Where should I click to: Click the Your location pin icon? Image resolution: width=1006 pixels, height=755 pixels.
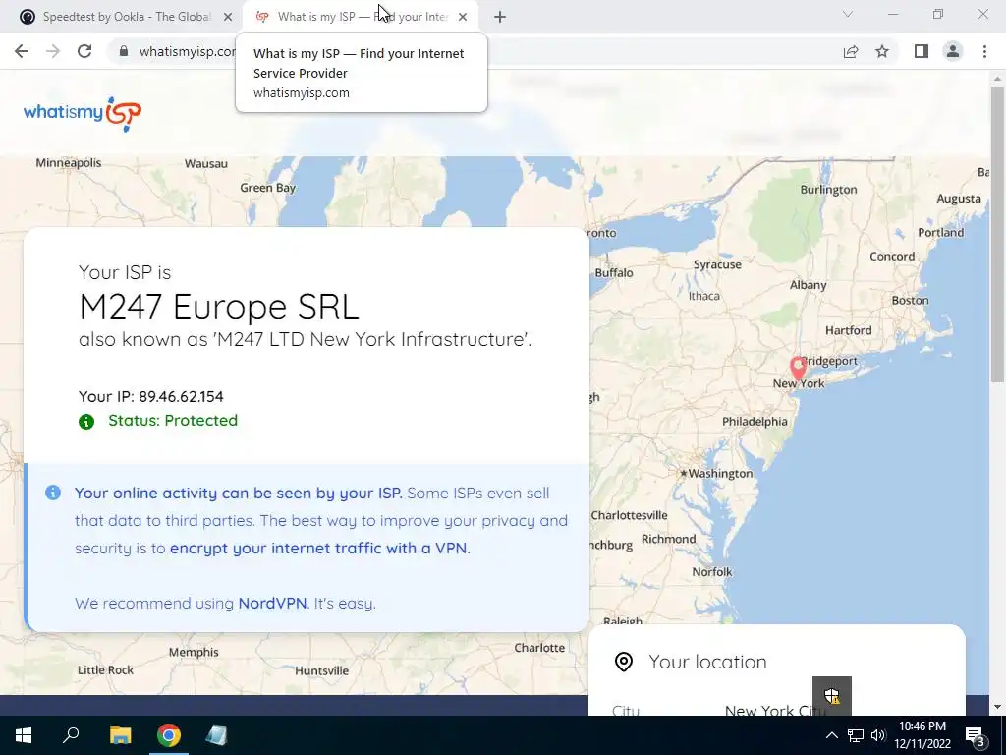(x=624, y=662)
